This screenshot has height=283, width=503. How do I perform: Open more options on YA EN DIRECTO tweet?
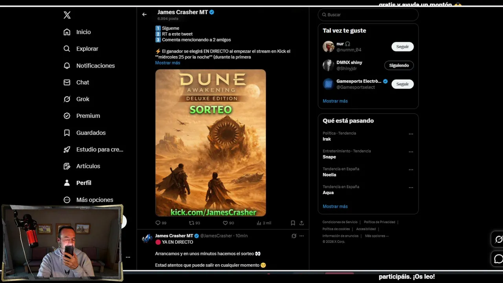click(x=301, y=236)
